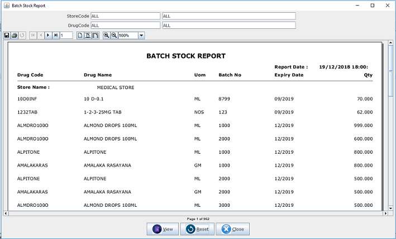
Task: Fit the report page to window
Action: tap(88, 35)
